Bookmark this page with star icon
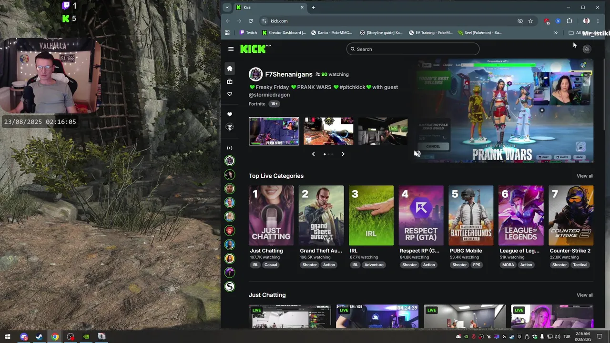610x343 pixels. tap(530, 21)
